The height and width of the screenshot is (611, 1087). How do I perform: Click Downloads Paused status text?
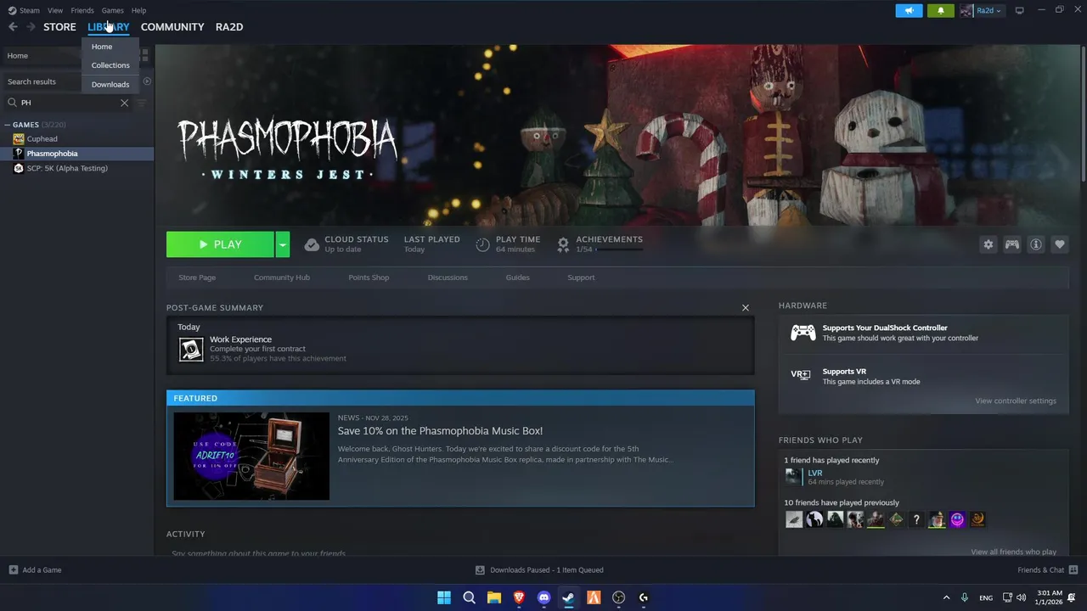point(546,570)
